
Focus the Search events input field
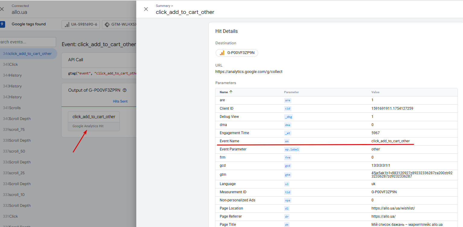pyautogui.click(x=28, y=42)
